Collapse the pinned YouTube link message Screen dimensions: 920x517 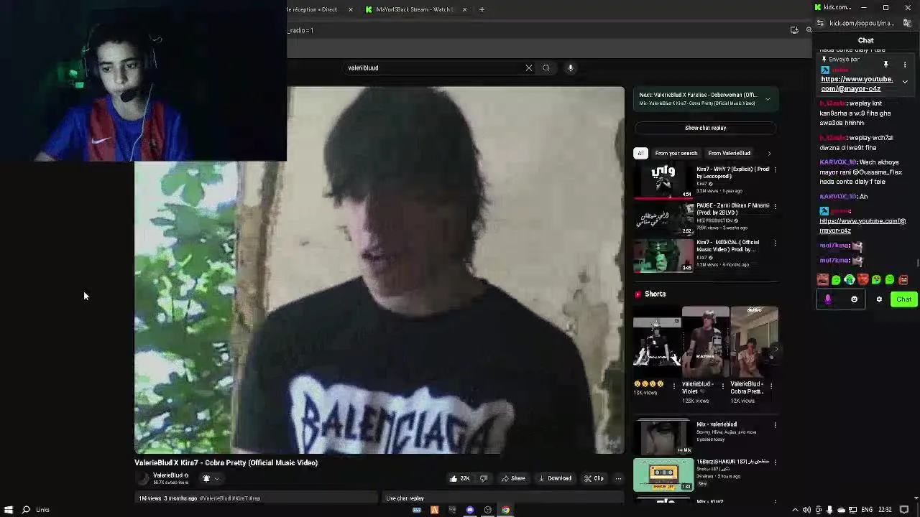coord(905,82)
